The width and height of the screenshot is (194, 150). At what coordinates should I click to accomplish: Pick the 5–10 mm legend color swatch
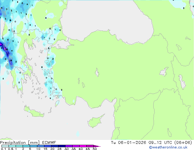point(33,146)
